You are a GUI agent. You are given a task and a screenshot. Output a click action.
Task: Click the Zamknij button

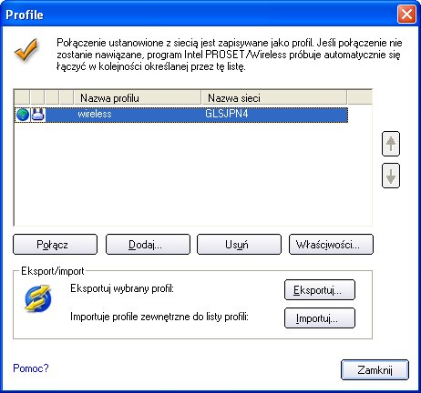pyautogui.click(x=375, y=370)
